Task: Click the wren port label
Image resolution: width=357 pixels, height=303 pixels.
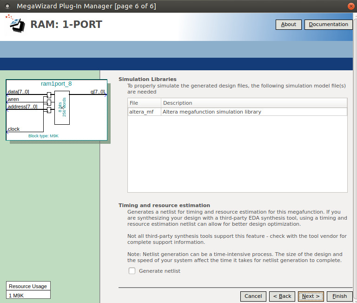Action: point(13,99)
